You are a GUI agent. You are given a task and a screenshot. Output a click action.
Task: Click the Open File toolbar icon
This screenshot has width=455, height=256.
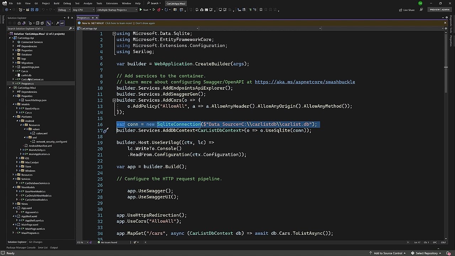coord(27,10)
